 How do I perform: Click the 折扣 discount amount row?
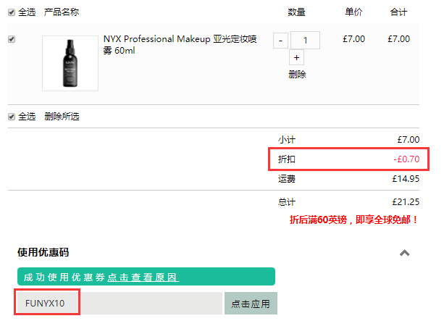point(348,159)
